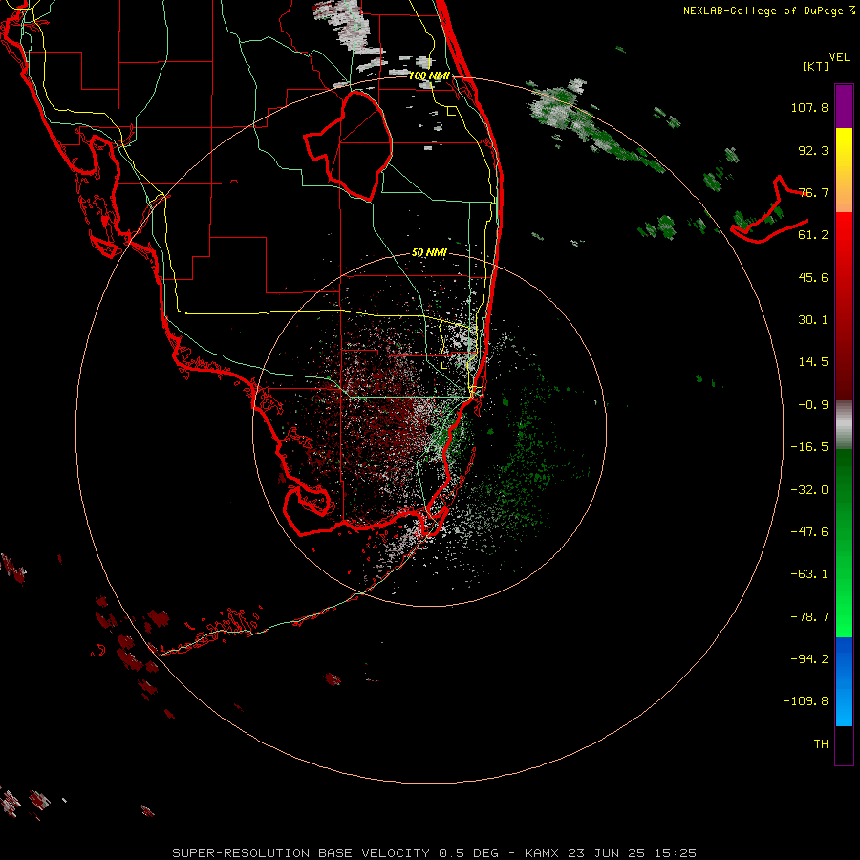Select the -16.5 legend value

click(809, 447)
